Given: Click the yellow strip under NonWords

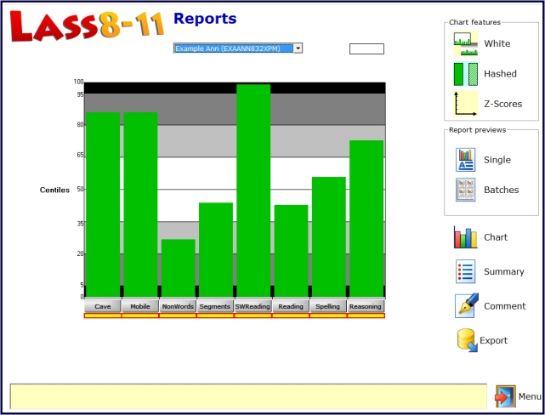Looking at the screenshot, I should click(x=178, y=316).
